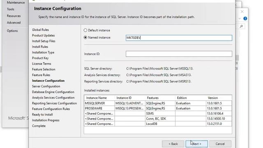Select the Feature Rules step

41,75
